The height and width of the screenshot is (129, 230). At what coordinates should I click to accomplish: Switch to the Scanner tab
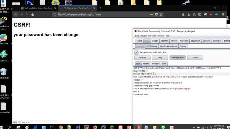click(x=164, y=41)
